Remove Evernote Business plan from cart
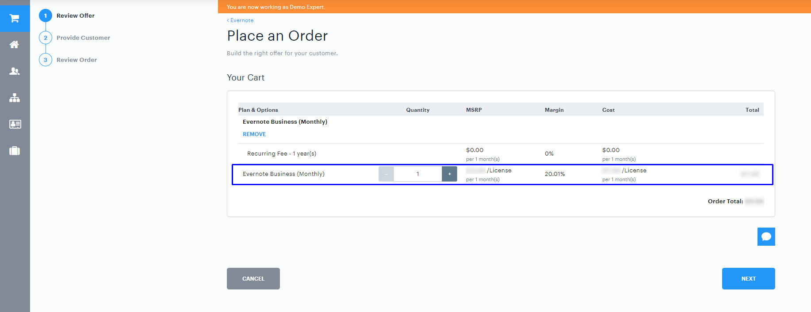 click(254, 134)
